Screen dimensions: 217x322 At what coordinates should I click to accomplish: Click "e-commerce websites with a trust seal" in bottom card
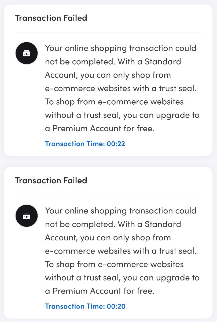coord(121,251)
